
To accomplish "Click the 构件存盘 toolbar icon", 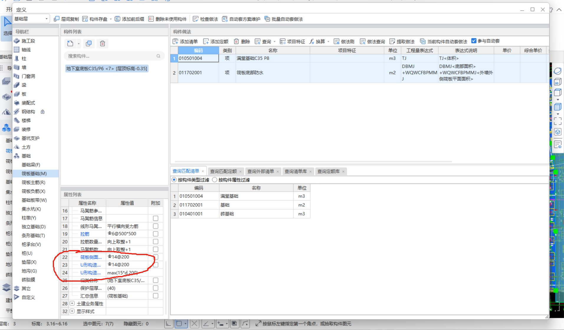I will point(85,19).
